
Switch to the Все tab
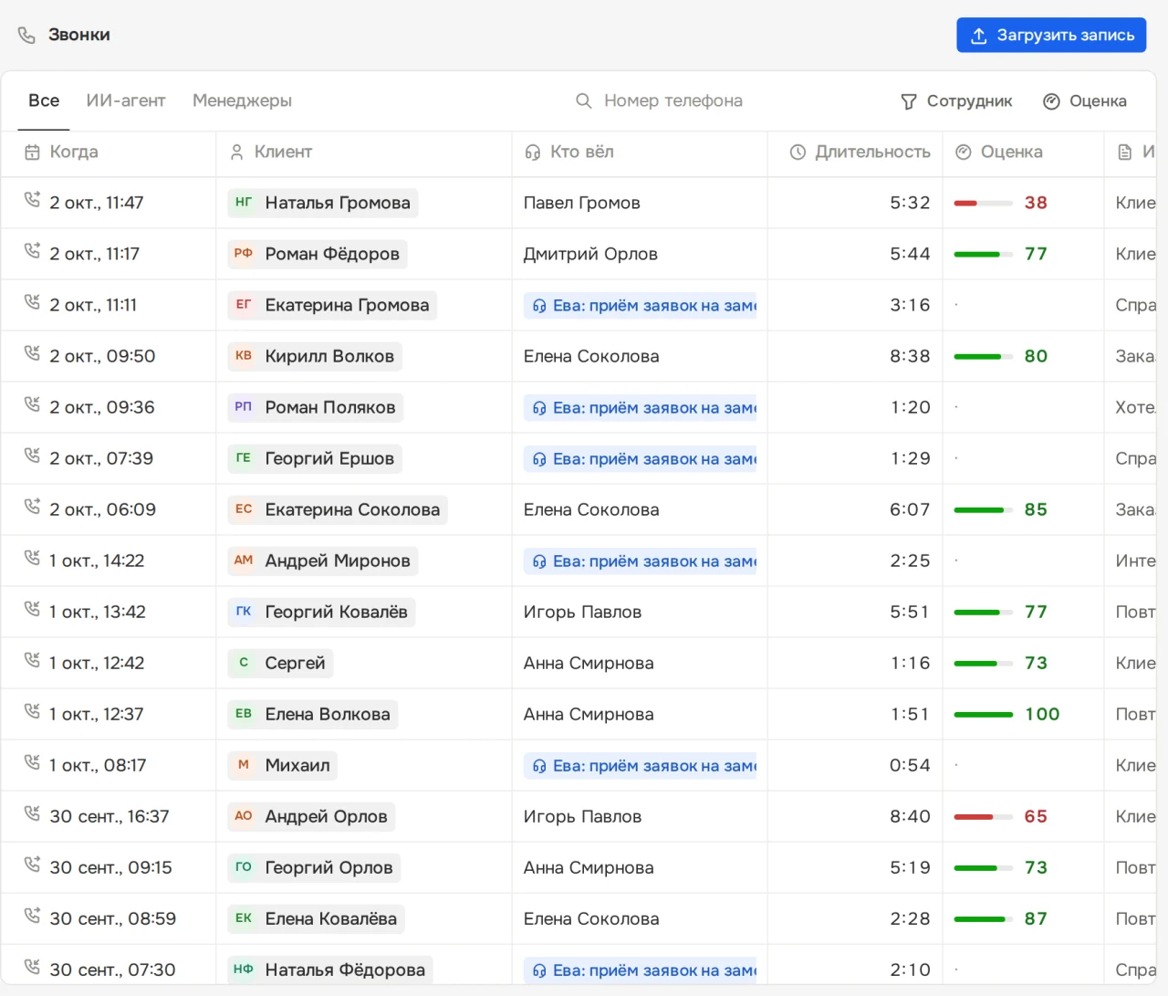click(x=44, y=101)
